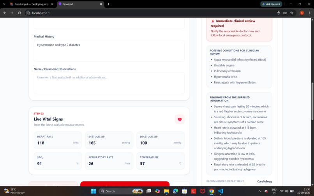314x196 pixels.
Task: Show hidden system tray icons
Action: 260,191
